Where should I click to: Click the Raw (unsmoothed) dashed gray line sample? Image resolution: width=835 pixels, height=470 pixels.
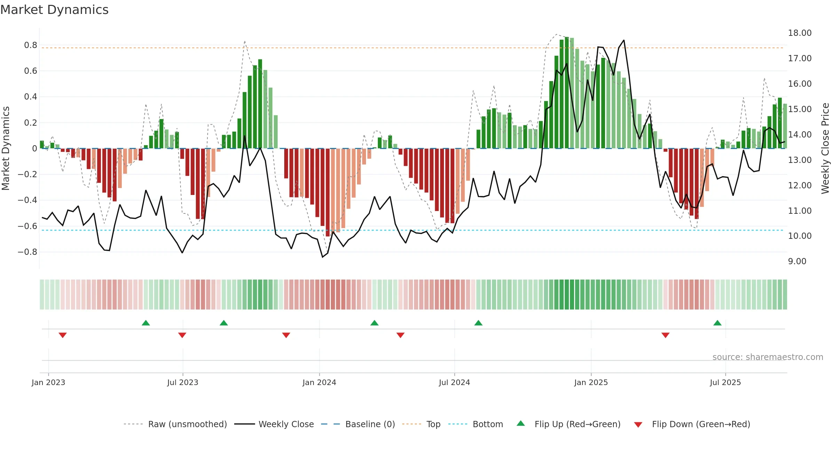134,424
